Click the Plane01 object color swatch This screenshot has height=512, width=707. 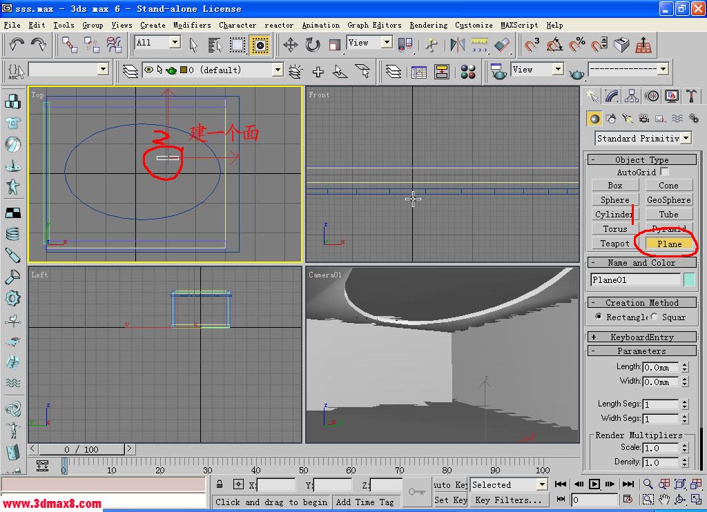tap(689, 279)
